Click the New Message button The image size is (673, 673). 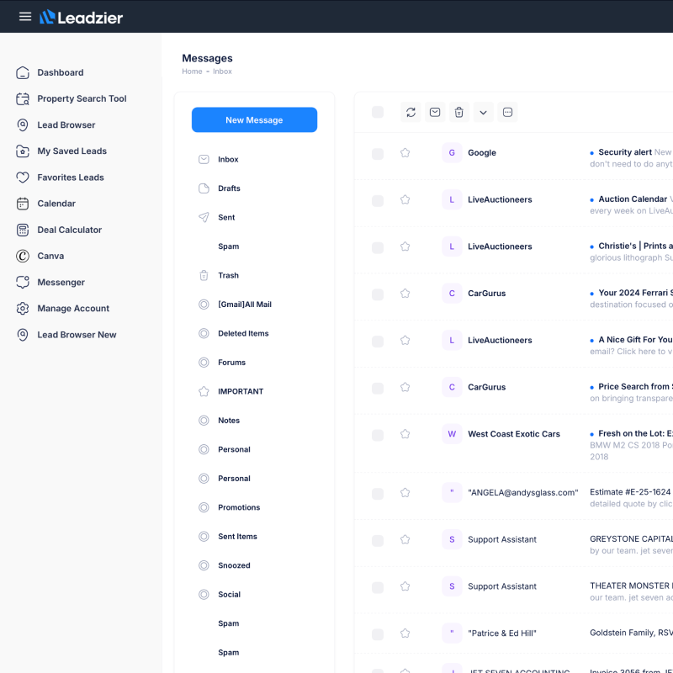[254, 120]
